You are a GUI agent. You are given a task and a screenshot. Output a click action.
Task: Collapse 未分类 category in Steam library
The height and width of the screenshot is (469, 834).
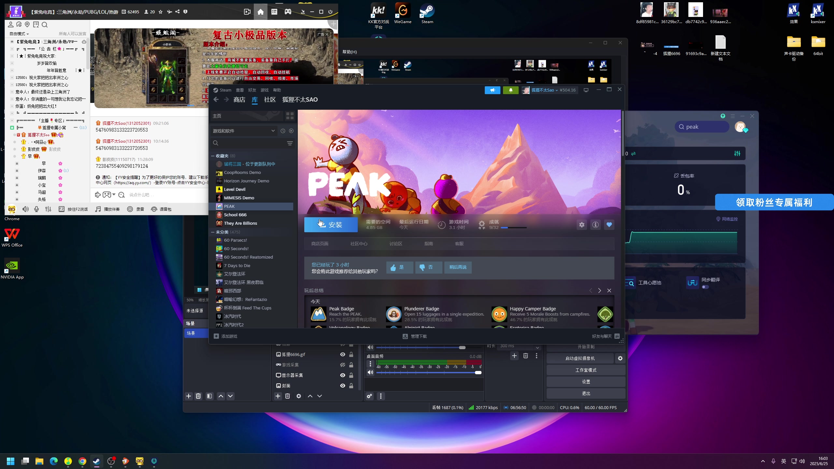[x=213, y=232]
